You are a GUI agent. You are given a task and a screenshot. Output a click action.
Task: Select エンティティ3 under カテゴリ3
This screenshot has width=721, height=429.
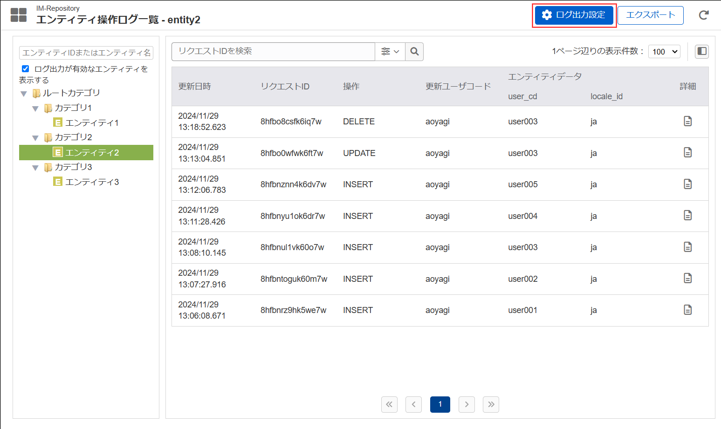coord(92,182)
